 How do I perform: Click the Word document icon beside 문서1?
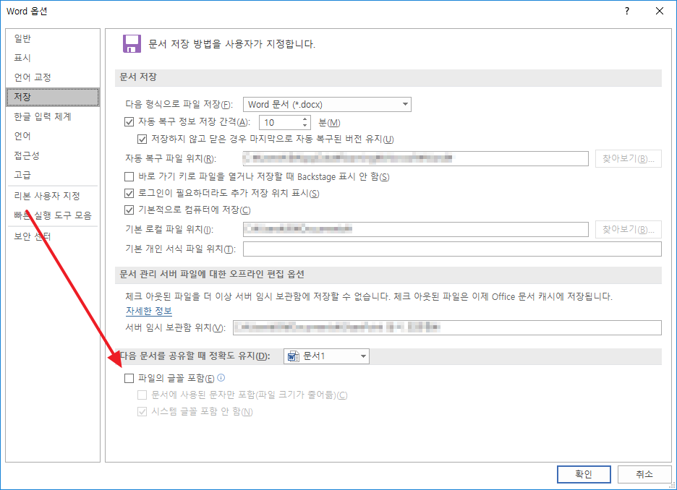(293, 356)
